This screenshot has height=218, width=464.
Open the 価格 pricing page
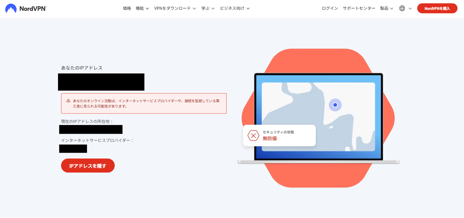point(127,8)
